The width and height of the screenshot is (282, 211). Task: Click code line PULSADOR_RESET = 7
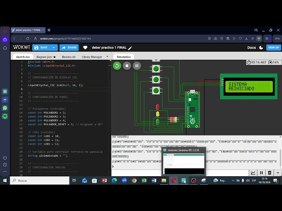coord(65,124)
